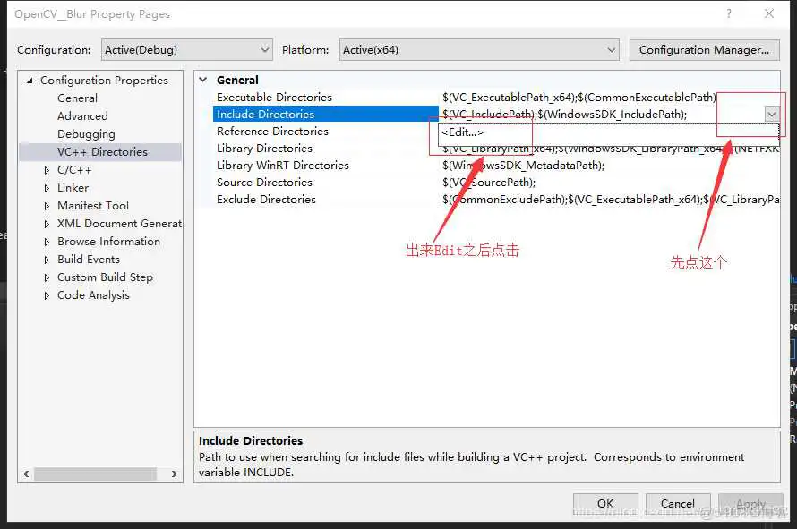Expand the Custom Build Step node
Screen dimensions: 797x529
coord(47,277)
